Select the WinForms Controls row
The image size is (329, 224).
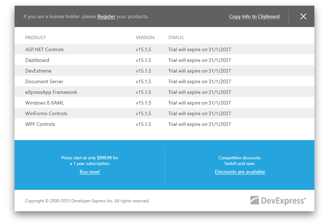coord(46,113)
